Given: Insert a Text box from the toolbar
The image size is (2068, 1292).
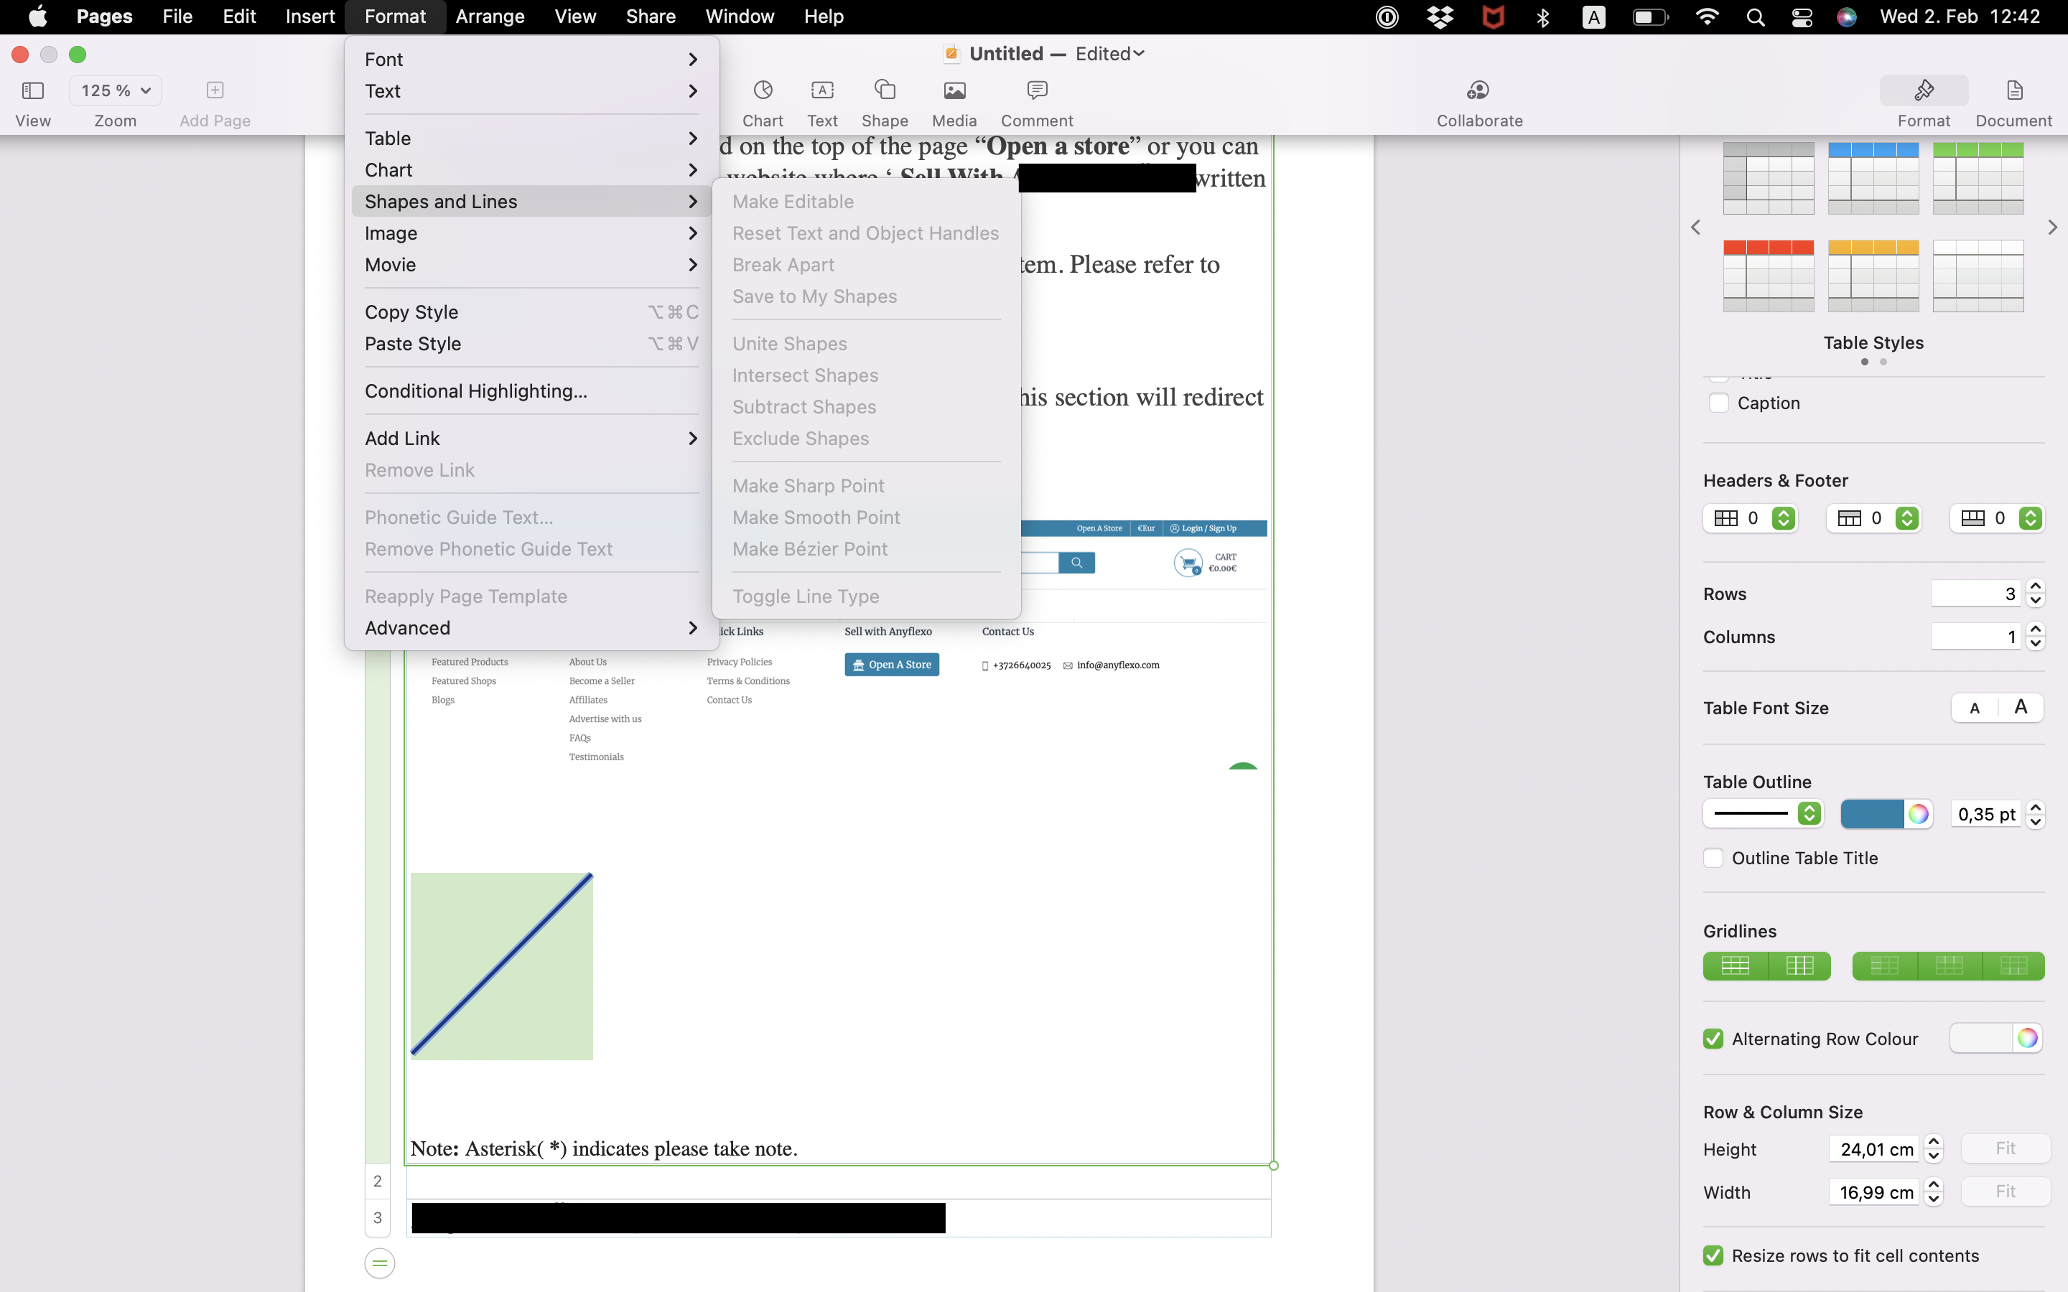Looking at the screenshot, I should [x=822, y=90].
